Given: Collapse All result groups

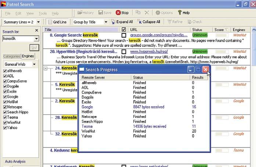Looking at the screenshot, I should (x=149, y=22).
